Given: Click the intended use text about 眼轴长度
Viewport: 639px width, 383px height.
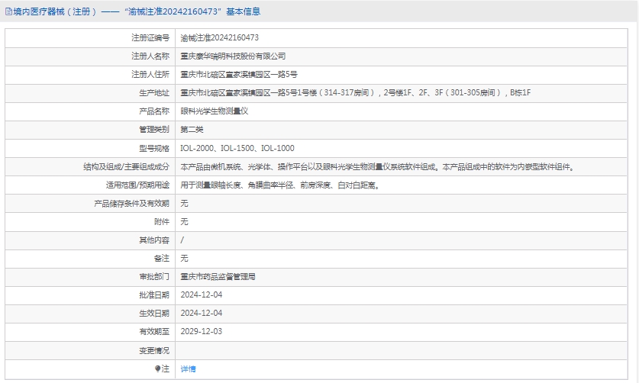Looking at the screenshot, I should click(x=279, y=185).
